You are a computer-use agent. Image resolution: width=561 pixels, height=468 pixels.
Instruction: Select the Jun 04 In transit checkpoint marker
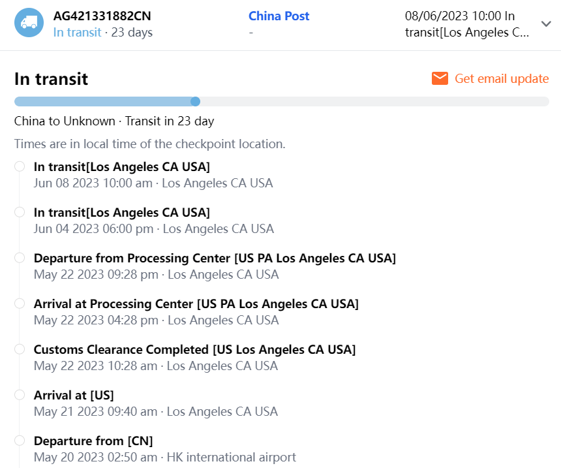[x=20, y=212]
